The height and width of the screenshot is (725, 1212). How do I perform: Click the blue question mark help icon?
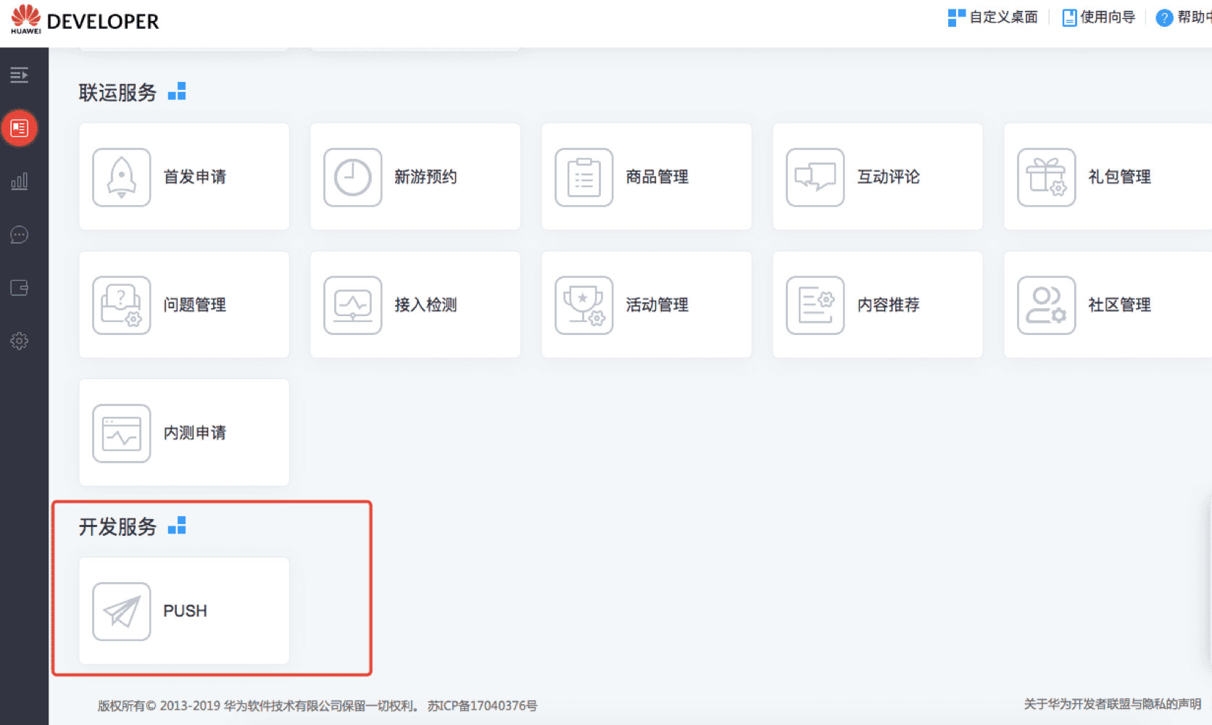tap(1164, 17)
